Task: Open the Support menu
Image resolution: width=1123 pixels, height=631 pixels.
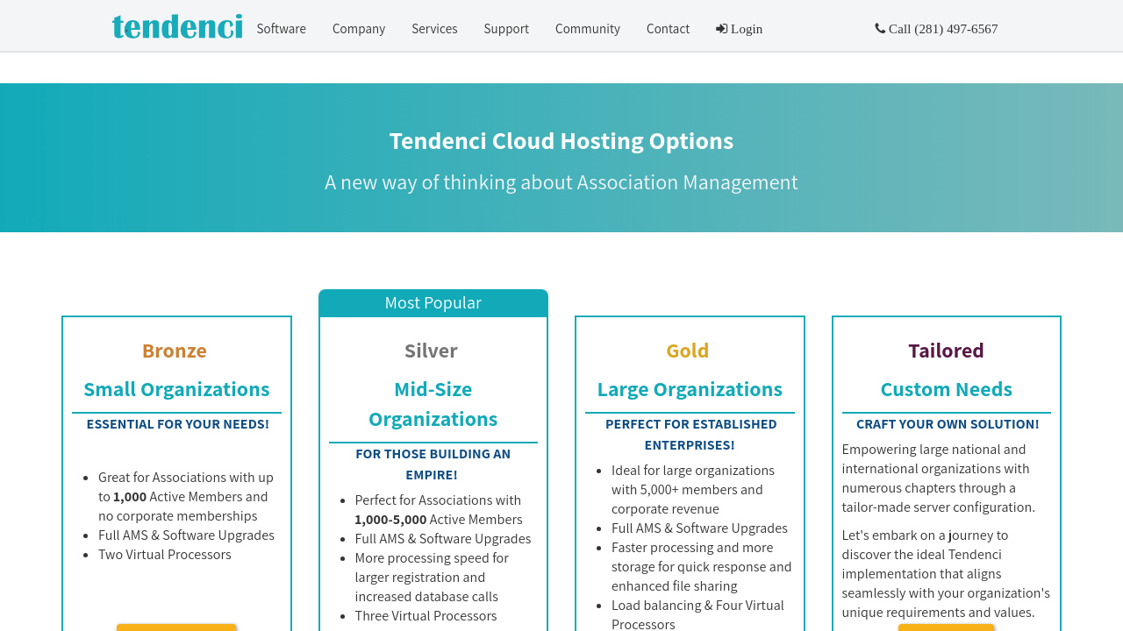Action: point(506,29)
